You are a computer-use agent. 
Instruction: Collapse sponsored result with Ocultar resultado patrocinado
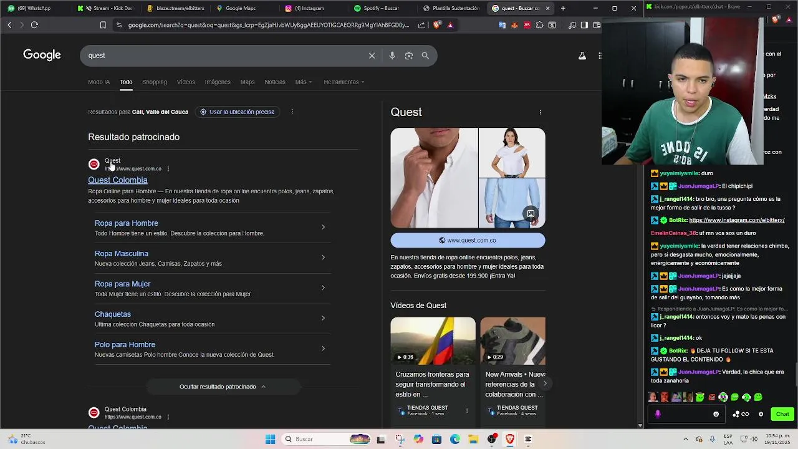pos(223,387)
